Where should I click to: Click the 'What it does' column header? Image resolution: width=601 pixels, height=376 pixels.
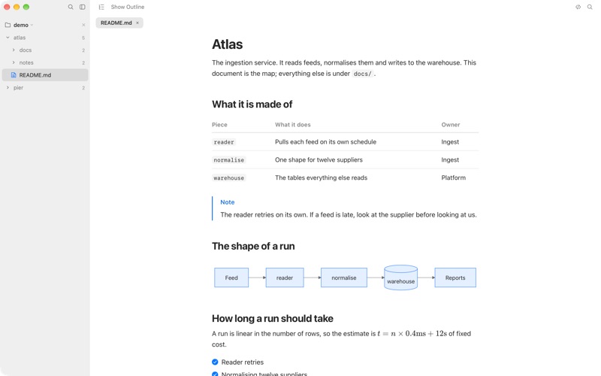[293, 125]
